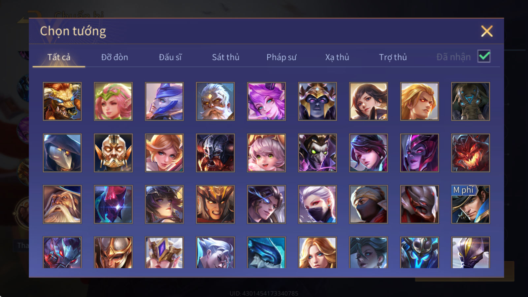Select the blonde woman with blue eyes
Viewport: 528px width, 297px height.
click(317, 252)
